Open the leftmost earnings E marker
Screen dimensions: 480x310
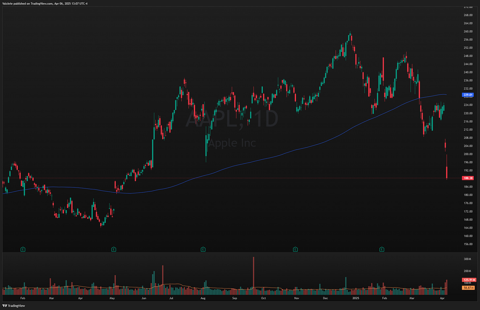tap(23, 249)
